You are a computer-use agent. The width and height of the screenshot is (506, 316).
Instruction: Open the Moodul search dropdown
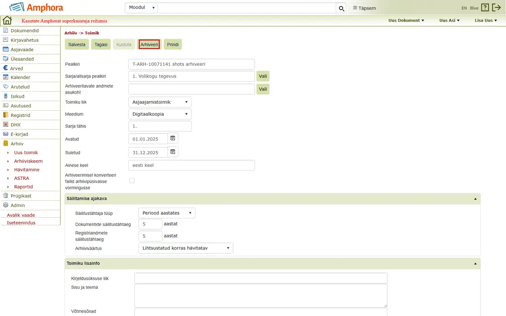[x=141, y=8]
